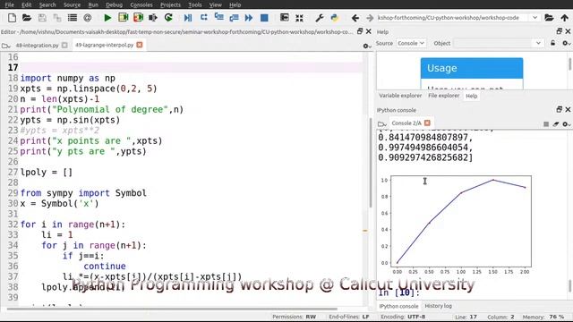The width and height of the screenshot is (573, 322).
Task: Continue execution with the double-arrow icon
Action: (x=249, y=18)
